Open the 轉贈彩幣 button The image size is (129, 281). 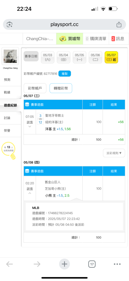(61, 88)
